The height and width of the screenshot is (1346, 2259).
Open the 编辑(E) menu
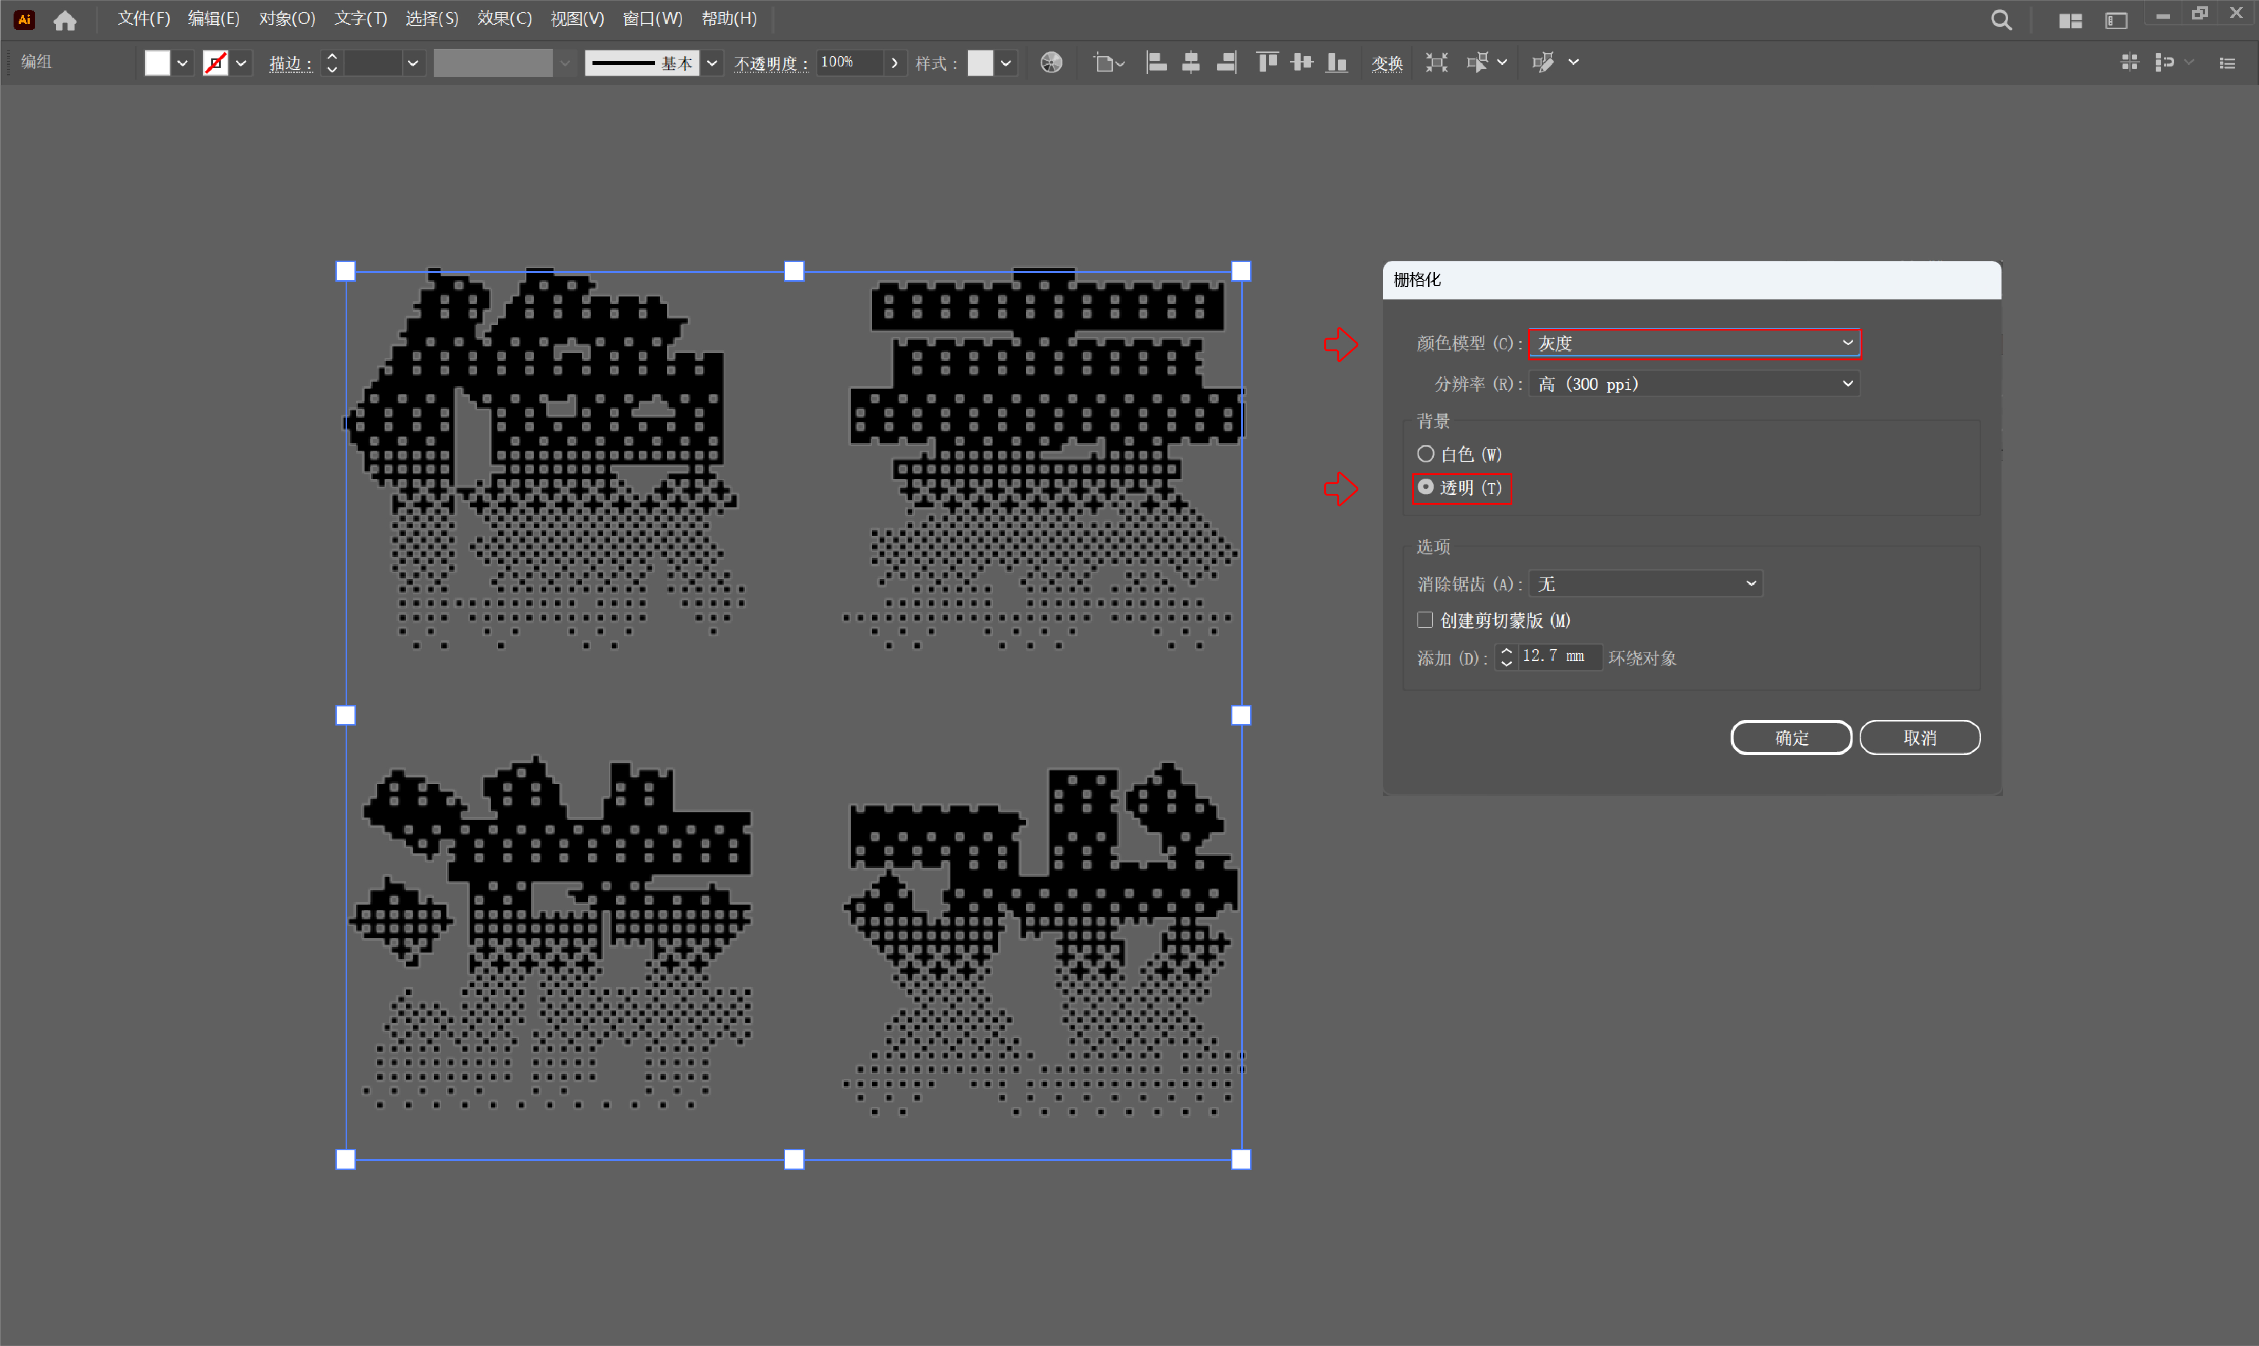click(x=214, y=19)
